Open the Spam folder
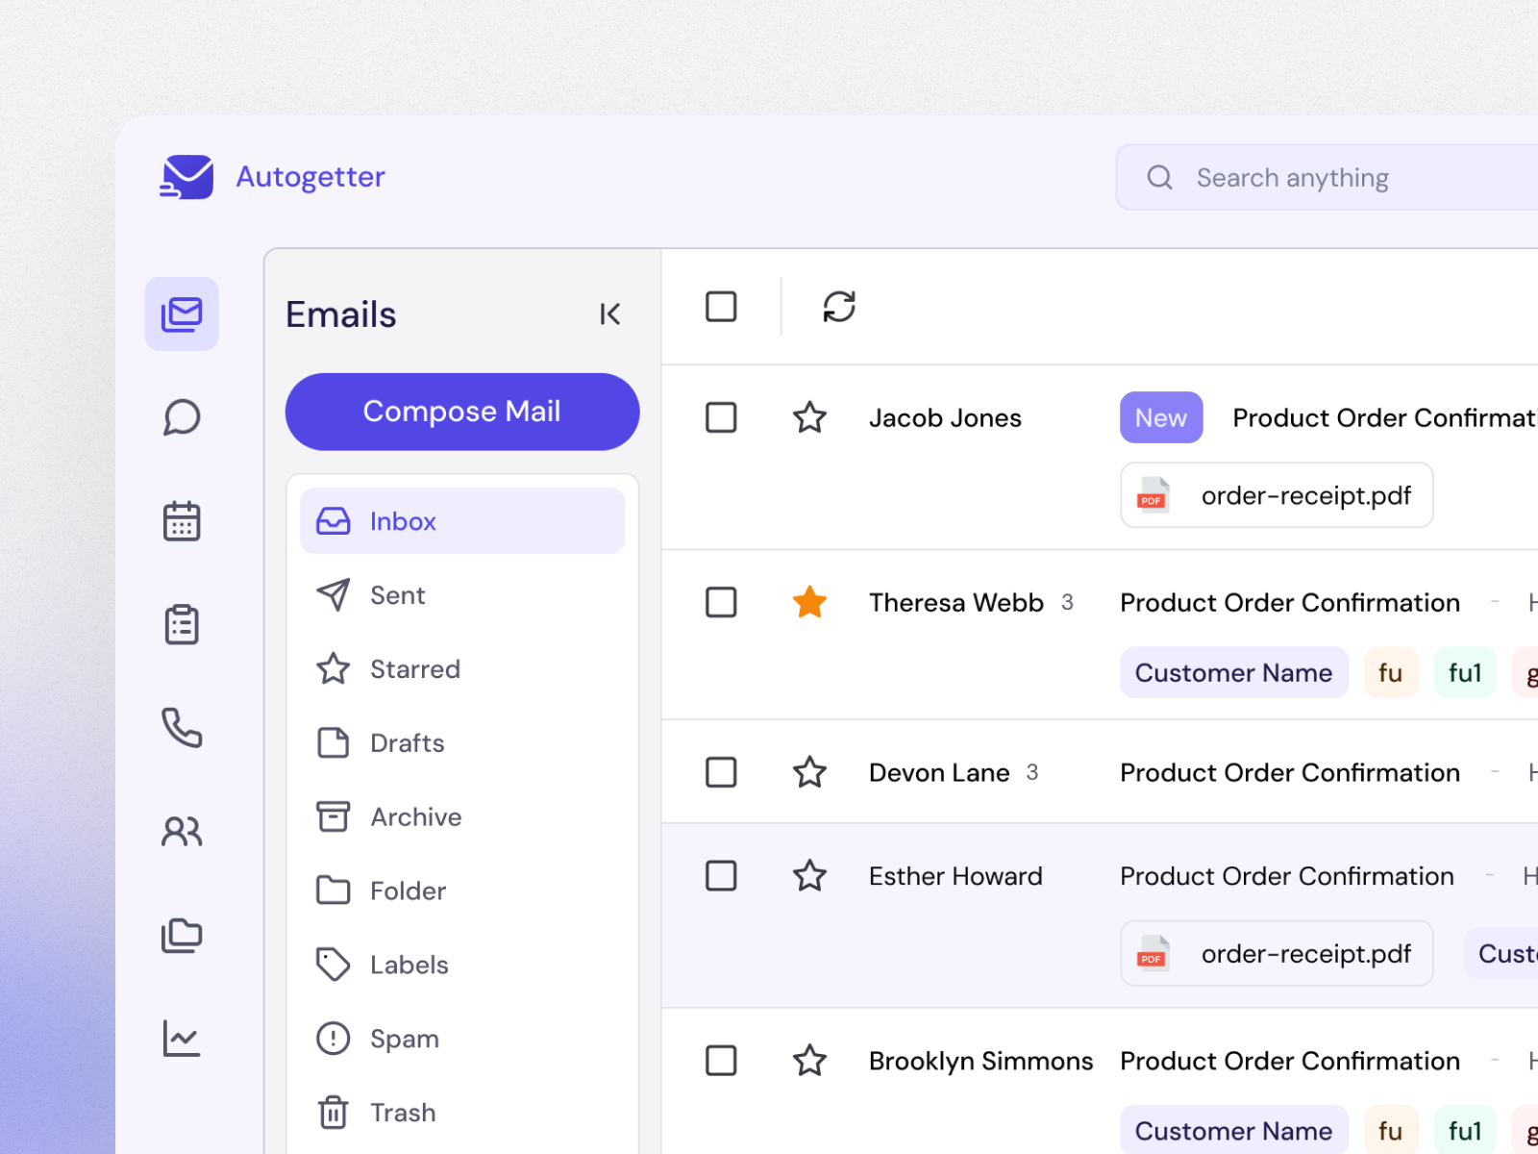This screenshot has height=1154, width=1538. 404,1038
